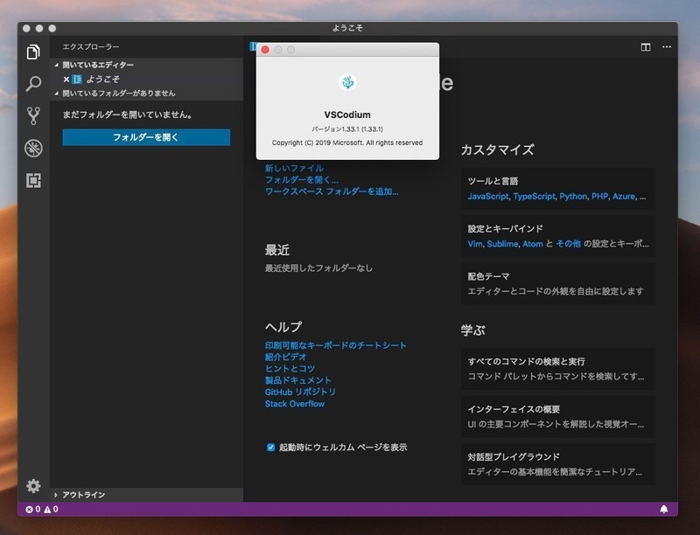700x535 pixels.
Task: Open the Extensions view icon
Action: point(33,180)
